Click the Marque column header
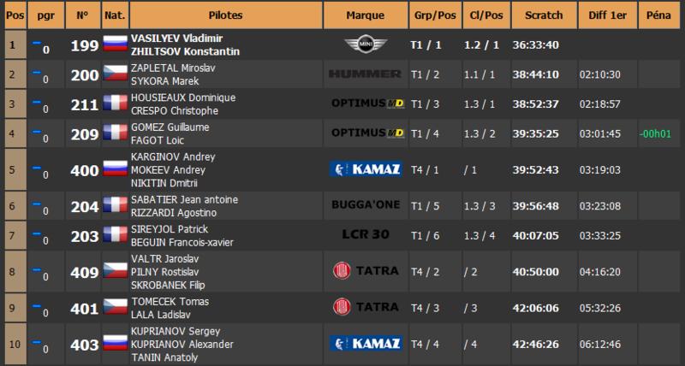This screenshot has width=685, height=366. [366, 15]
